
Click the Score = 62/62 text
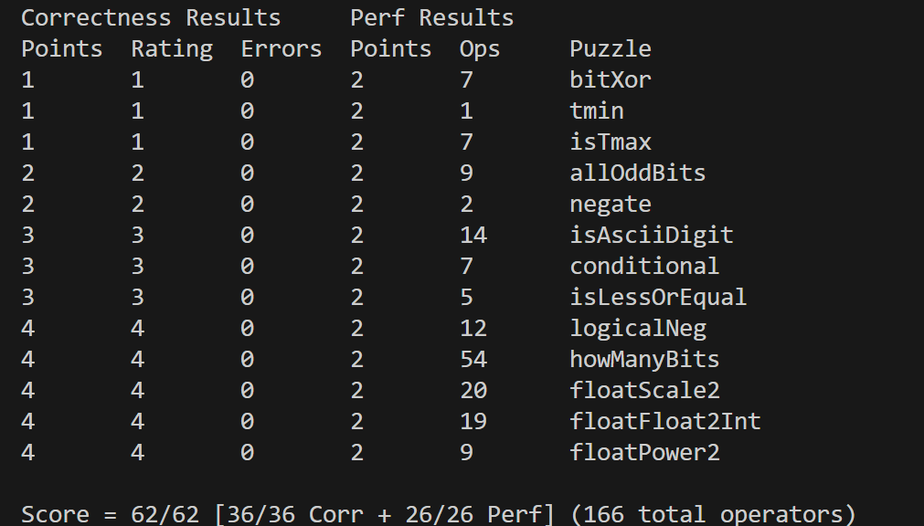click(110, 514)
